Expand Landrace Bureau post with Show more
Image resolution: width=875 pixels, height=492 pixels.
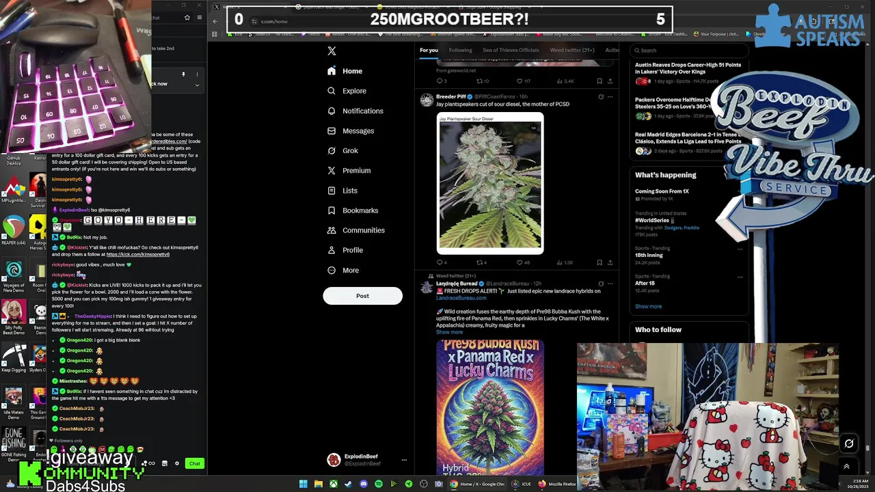coord(449,332)
